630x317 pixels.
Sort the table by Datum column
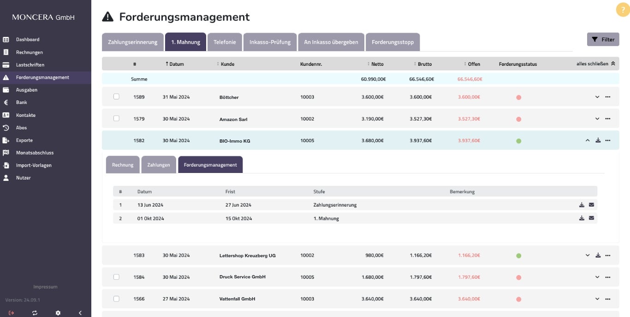point(176,64)
